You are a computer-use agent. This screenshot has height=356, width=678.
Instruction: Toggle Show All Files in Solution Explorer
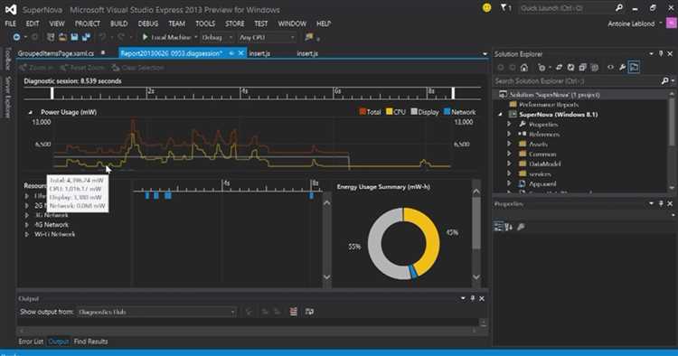click(595, 68)
